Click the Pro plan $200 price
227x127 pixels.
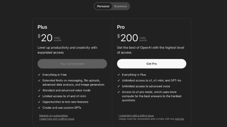pos(128,38)
